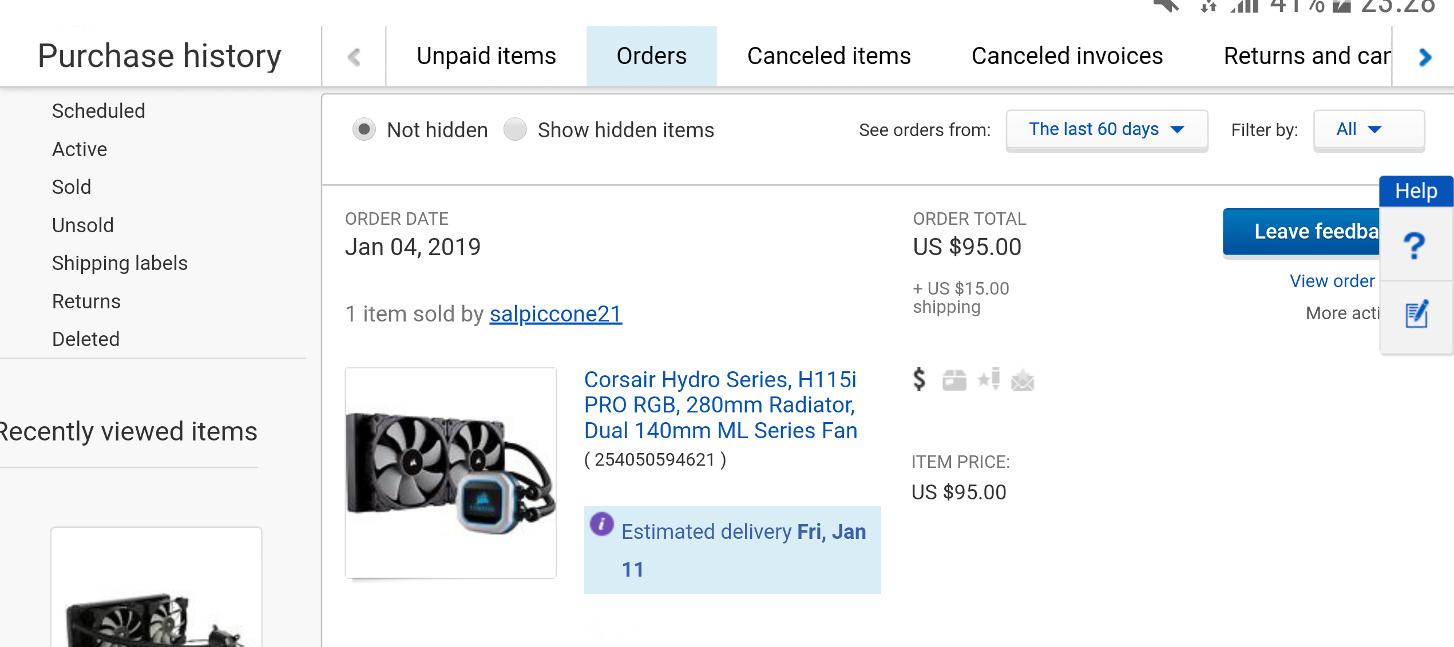Click the estimated delivery info icon
The image size is (1454, 647).
coord(602,523)
